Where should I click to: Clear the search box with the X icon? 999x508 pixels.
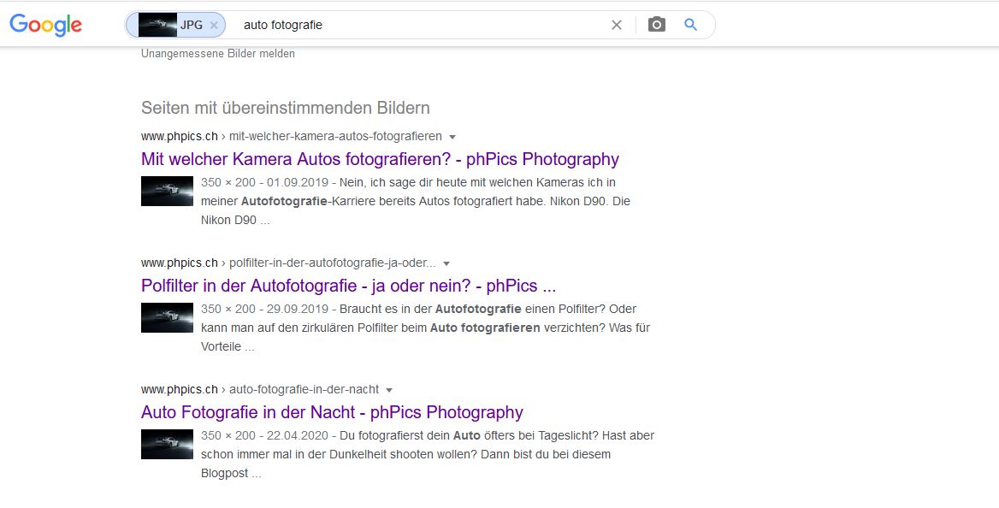click(616, 25)
